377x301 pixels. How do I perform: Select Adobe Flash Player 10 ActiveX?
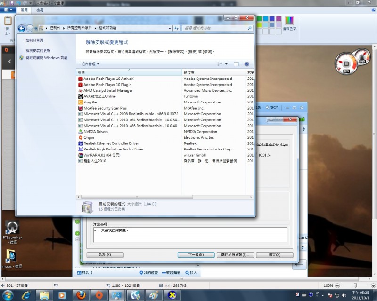[x=108, y=79]
